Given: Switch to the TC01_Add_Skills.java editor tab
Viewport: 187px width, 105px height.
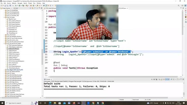Looking at the screenshot, I should pyautogui.click(x=50, y=8).
